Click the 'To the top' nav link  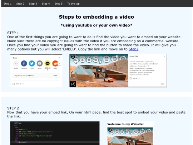(x=73, y=4)
